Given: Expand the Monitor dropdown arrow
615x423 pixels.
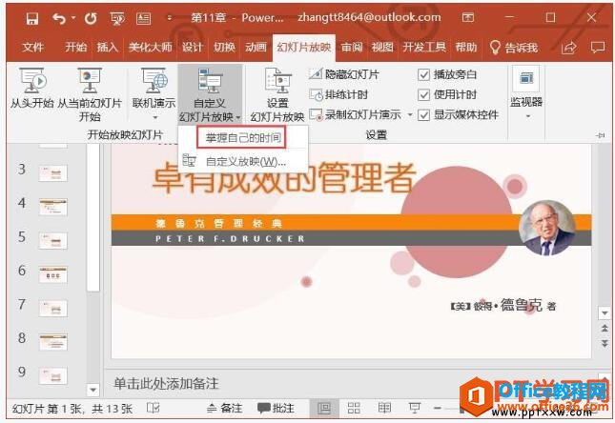Looking at the screenshot, I should 528,116.
